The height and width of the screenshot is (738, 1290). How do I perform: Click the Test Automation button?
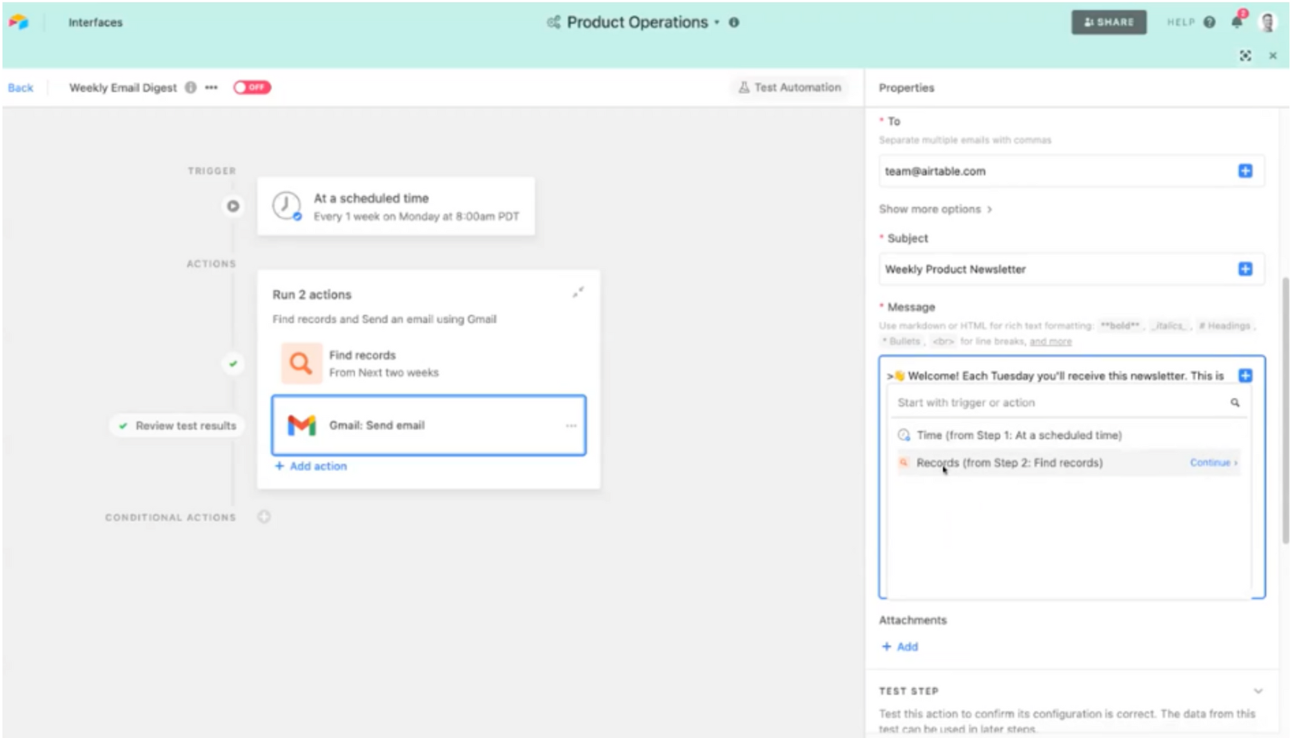[x=790, y=87]
